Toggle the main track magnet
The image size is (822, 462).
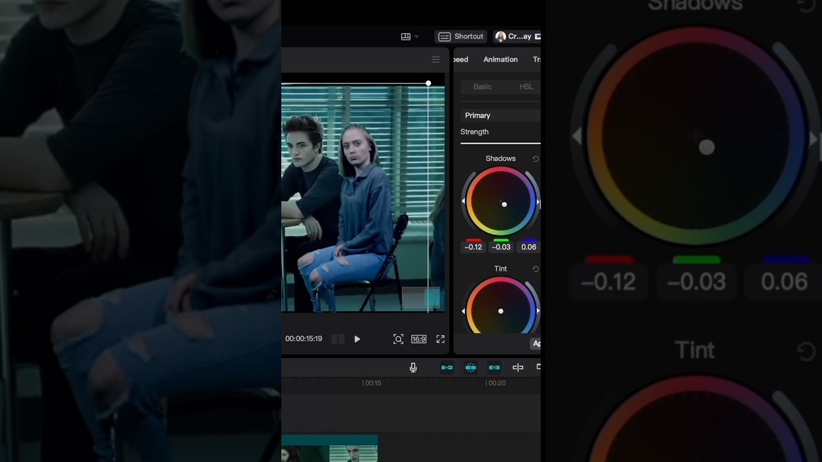coord(447,367)
